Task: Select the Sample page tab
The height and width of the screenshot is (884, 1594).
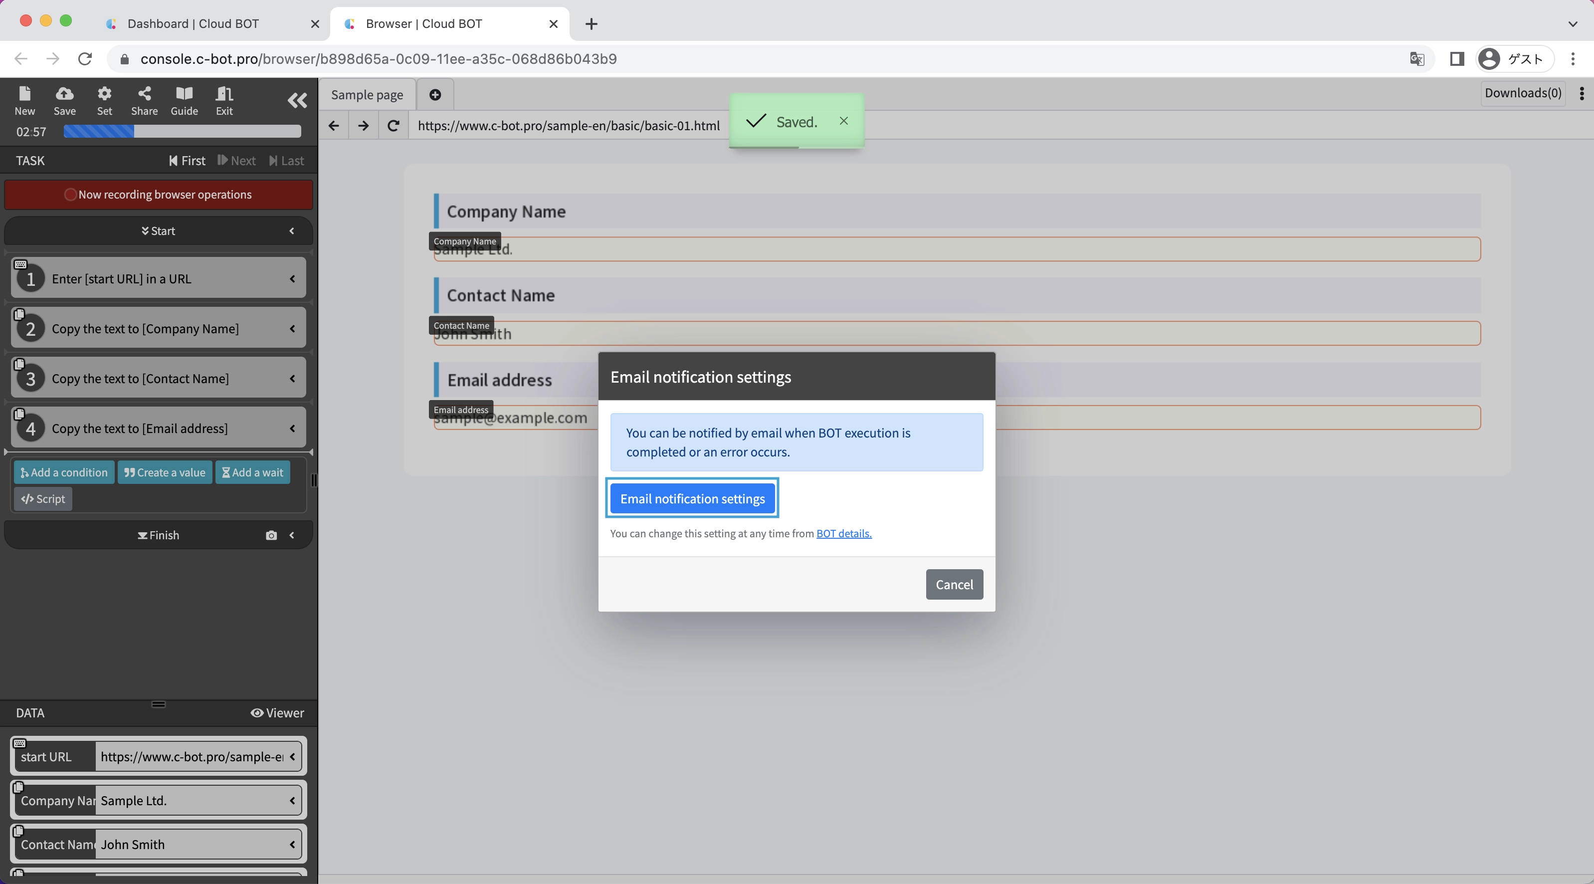Action: (x=367, y=94)
